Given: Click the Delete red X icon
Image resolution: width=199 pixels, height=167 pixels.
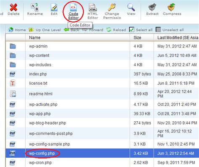Looking at the screenshot, I should pyautogui.click(x=13, y=7).
